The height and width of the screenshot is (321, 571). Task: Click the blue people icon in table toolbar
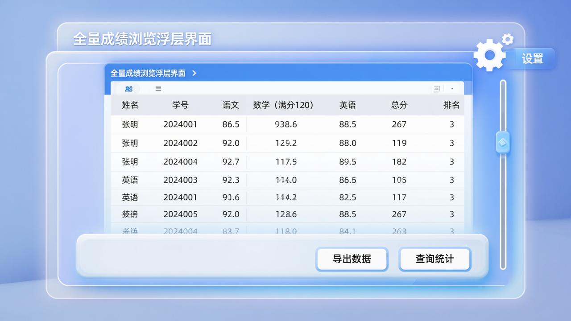pos(129,89)
